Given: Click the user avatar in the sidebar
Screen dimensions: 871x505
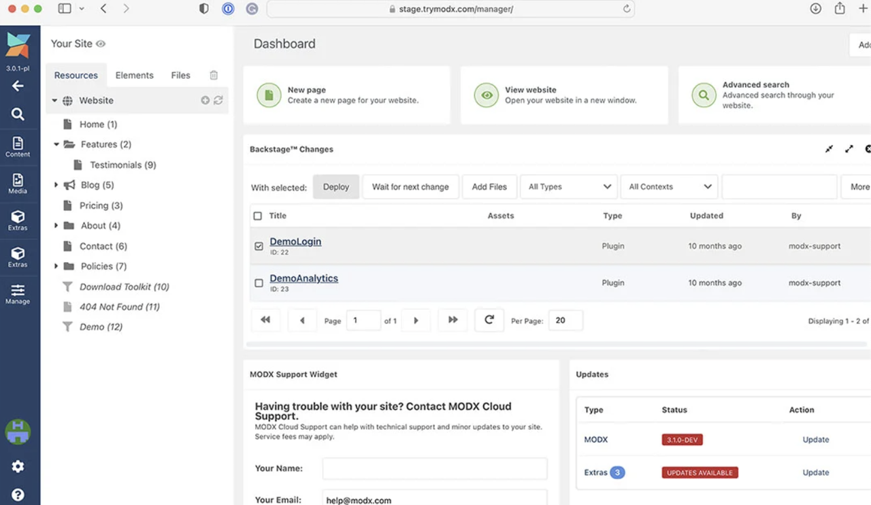Looking at the screenshot, I should click(x=18, y=431).
